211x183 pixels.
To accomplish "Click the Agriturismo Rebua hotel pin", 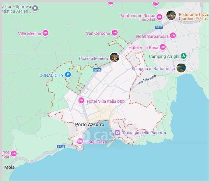I will [159, 17].
